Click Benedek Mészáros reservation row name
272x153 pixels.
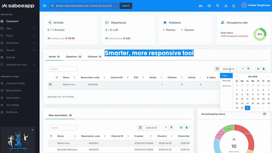coord(67,150)
